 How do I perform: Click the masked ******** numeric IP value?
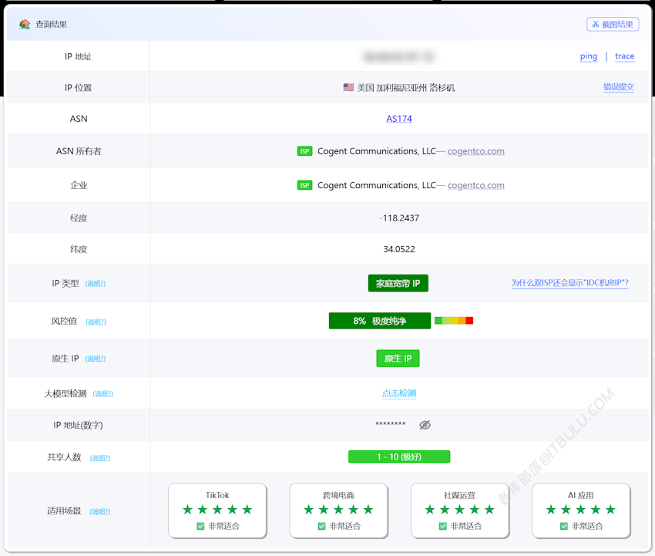390,424
